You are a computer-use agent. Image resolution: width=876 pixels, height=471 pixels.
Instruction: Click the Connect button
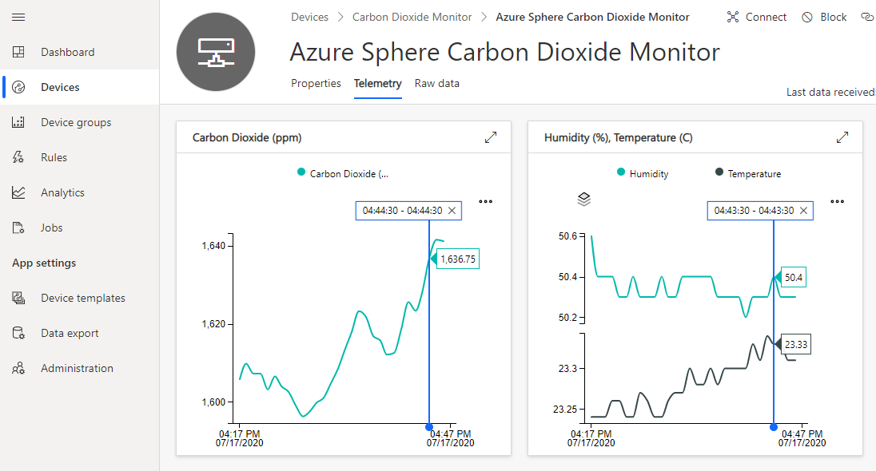756,18
